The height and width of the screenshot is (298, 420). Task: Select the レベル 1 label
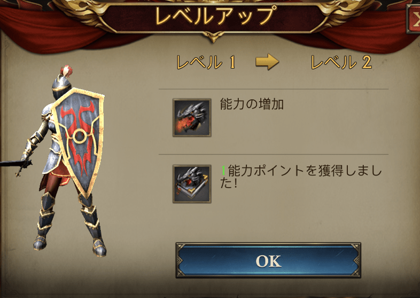pyautogui.click(x=206, y=62)
